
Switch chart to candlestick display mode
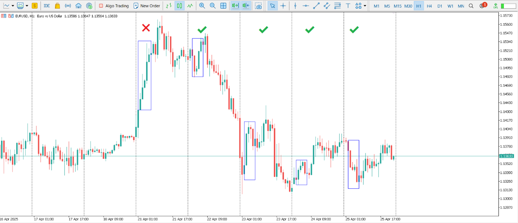[179, 6]
